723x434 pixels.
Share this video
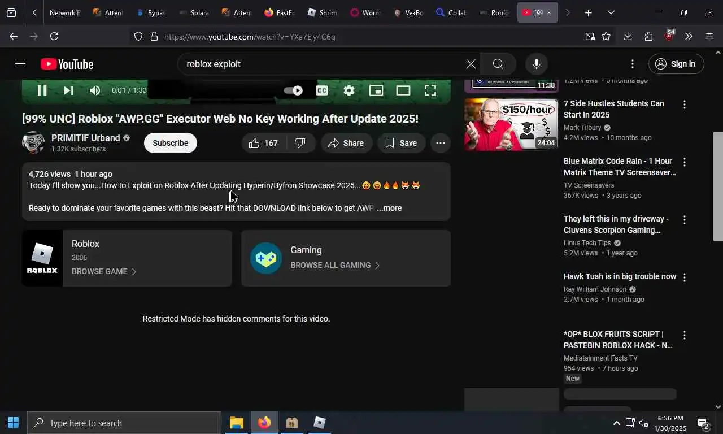[346, 143]
